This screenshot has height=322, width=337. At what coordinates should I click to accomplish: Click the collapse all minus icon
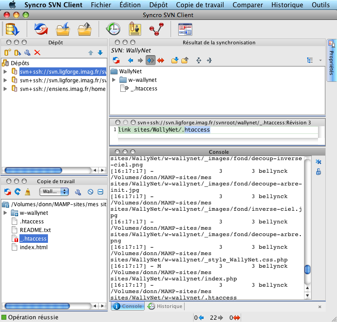pos(100,192)
